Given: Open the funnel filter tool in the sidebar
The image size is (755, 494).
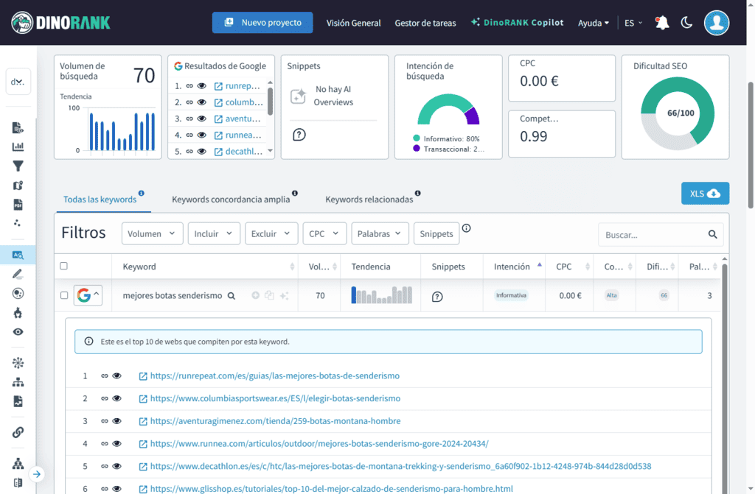Looking at the screenshot, I should point(19,166).
